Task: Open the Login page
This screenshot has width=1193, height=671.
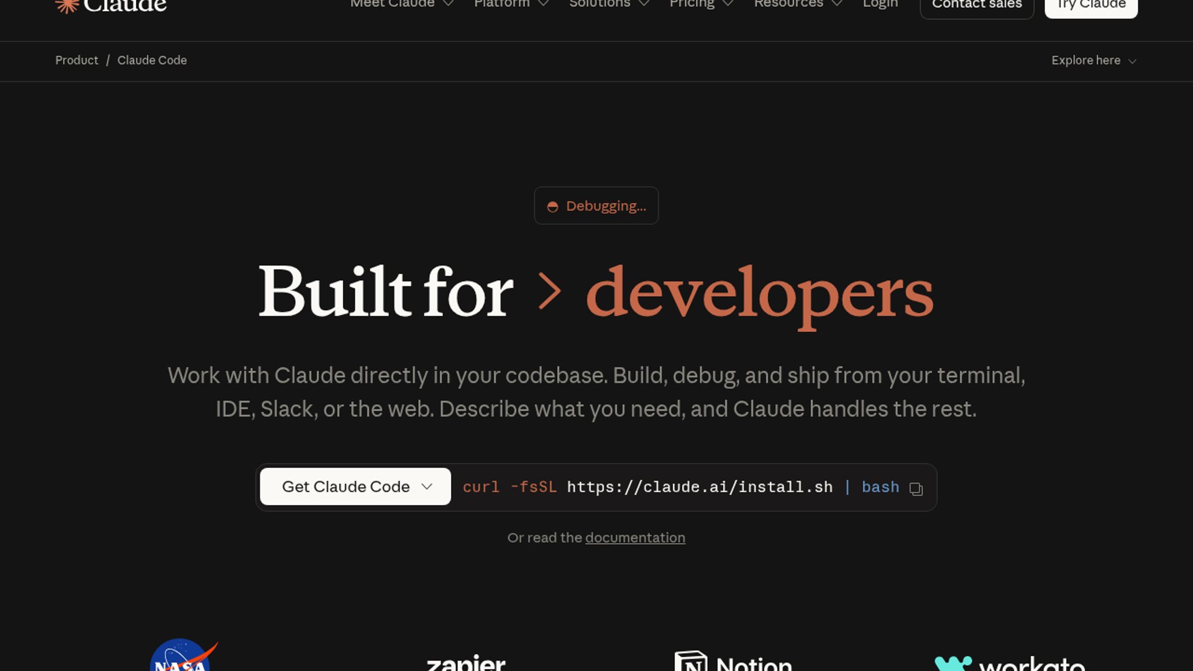Action: [x=880, y=4]
